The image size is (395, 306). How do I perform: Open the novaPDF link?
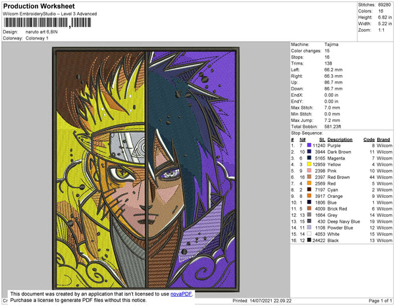click(x=181, y=294)
